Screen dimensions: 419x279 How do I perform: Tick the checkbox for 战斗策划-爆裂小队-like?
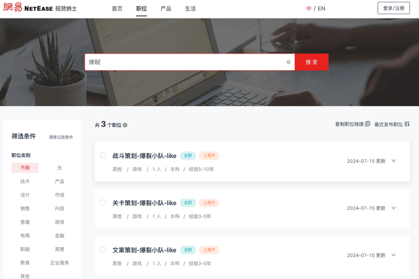click(x=103, y=155)
